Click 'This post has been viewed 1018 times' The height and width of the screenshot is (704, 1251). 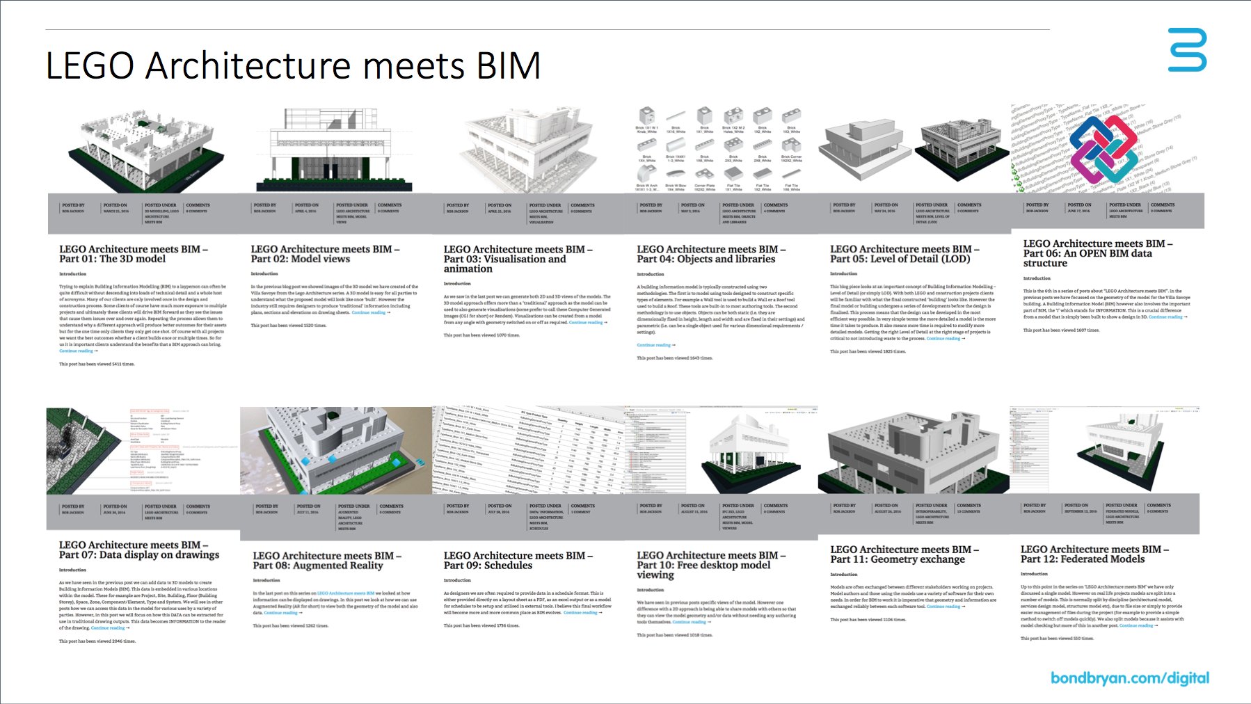[x=675, y=635]
